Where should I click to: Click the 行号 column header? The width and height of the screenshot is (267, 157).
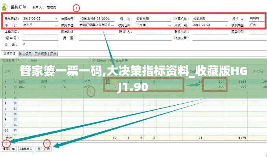[x=7, y=71]
